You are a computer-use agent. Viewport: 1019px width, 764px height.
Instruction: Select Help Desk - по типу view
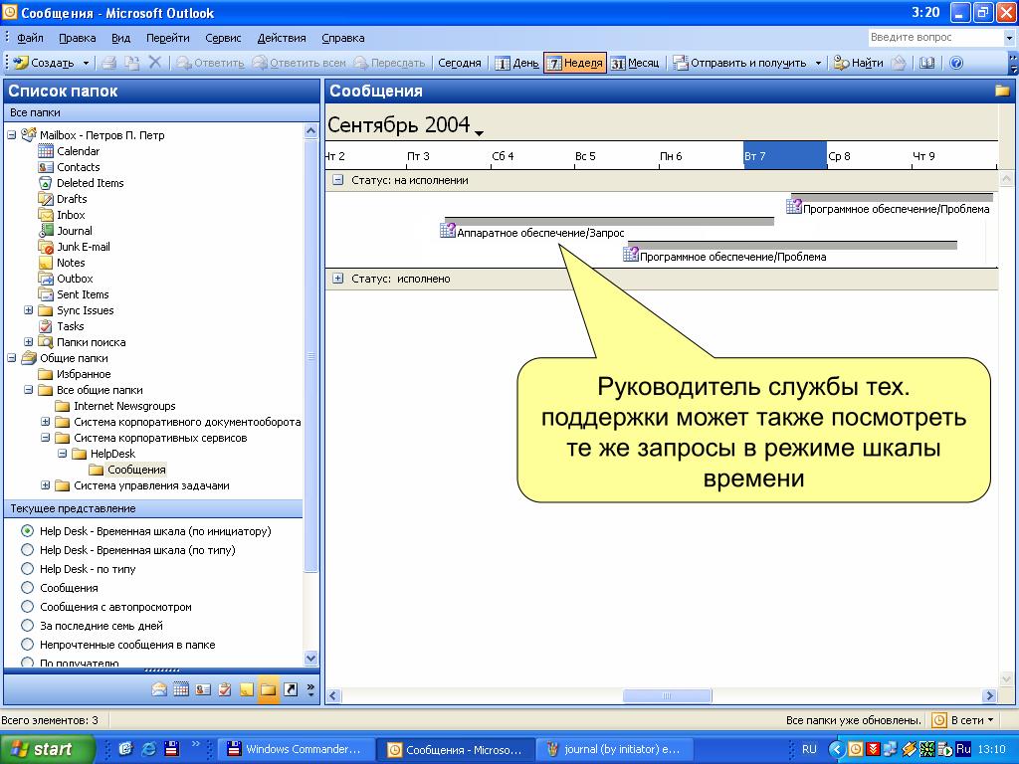pos(27,568)
